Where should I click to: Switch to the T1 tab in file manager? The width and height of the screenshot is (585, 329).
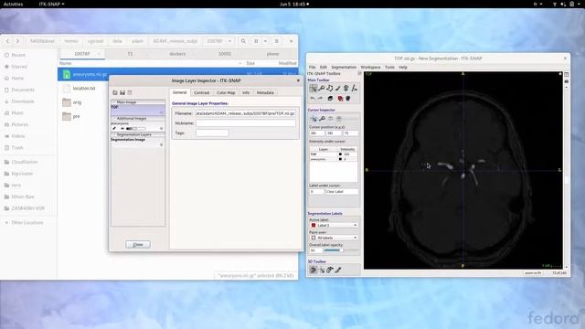coord(130,54)
